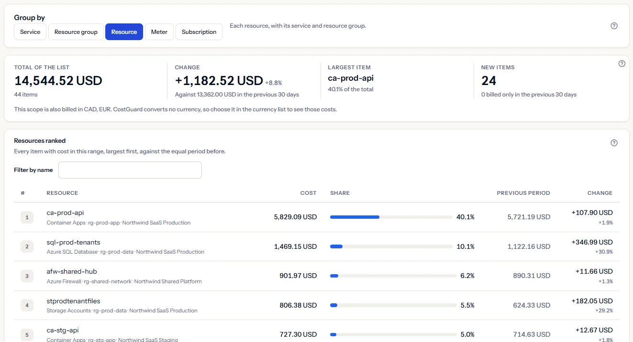Group the list by Meter
The height and width of the screenshot is (342, 633).
click(159, 32)
